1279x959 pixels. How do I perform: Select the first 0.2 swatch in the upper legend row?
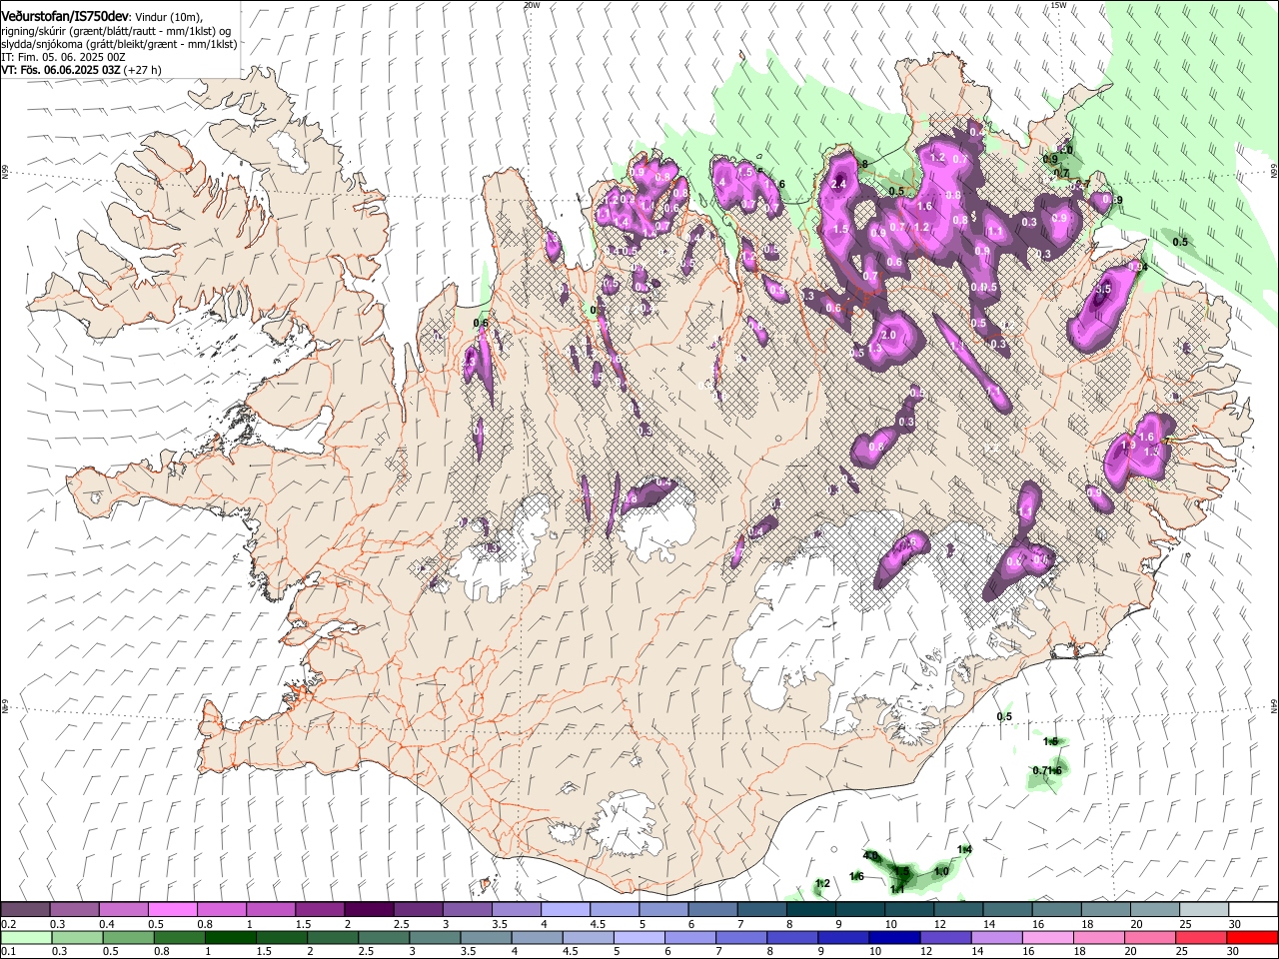(25, 909)
